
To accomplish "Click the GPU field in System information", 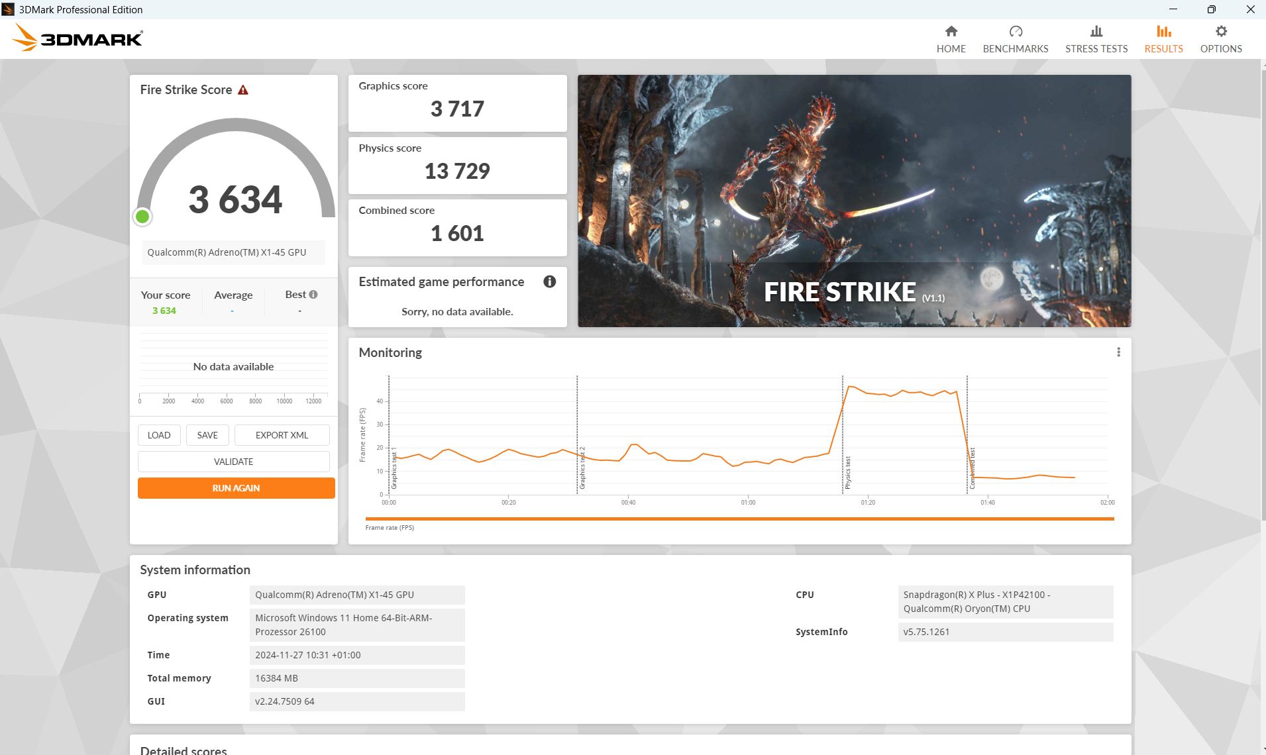I will coord(357,595).
